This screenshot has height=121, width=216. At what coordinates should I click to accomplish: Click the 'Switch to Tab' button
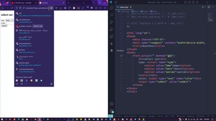(x=38, y=26)
